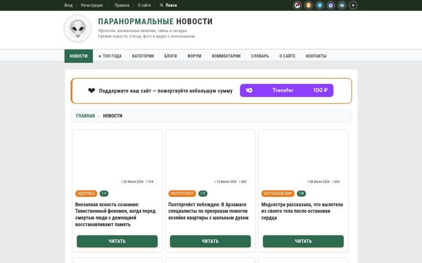Screen dimensions: 422x263
Task: Open the КАТЕГОРИИ menu item
Action: [143, 56]
